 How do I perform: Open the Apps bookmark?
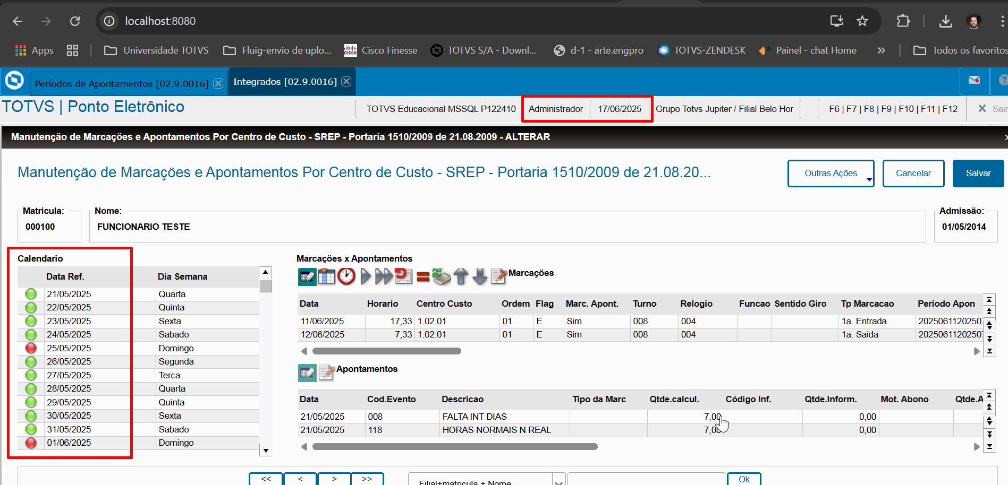[x=35, y=50]
